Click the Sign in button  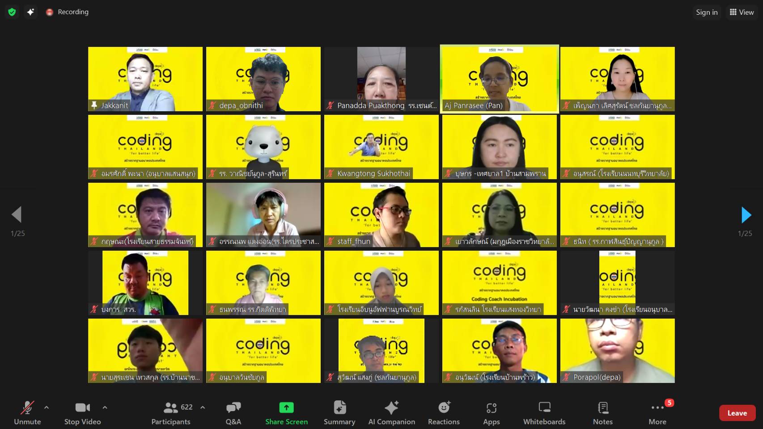(x=707, y=12)
